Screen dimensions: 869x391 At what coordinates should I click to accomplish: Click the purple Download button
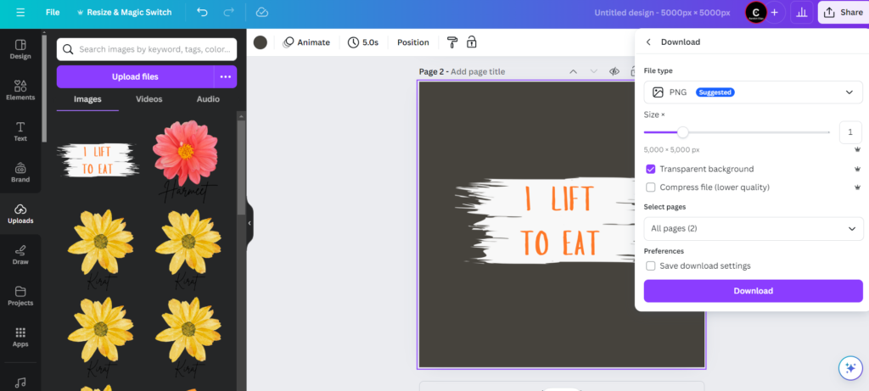pos(753,291)
